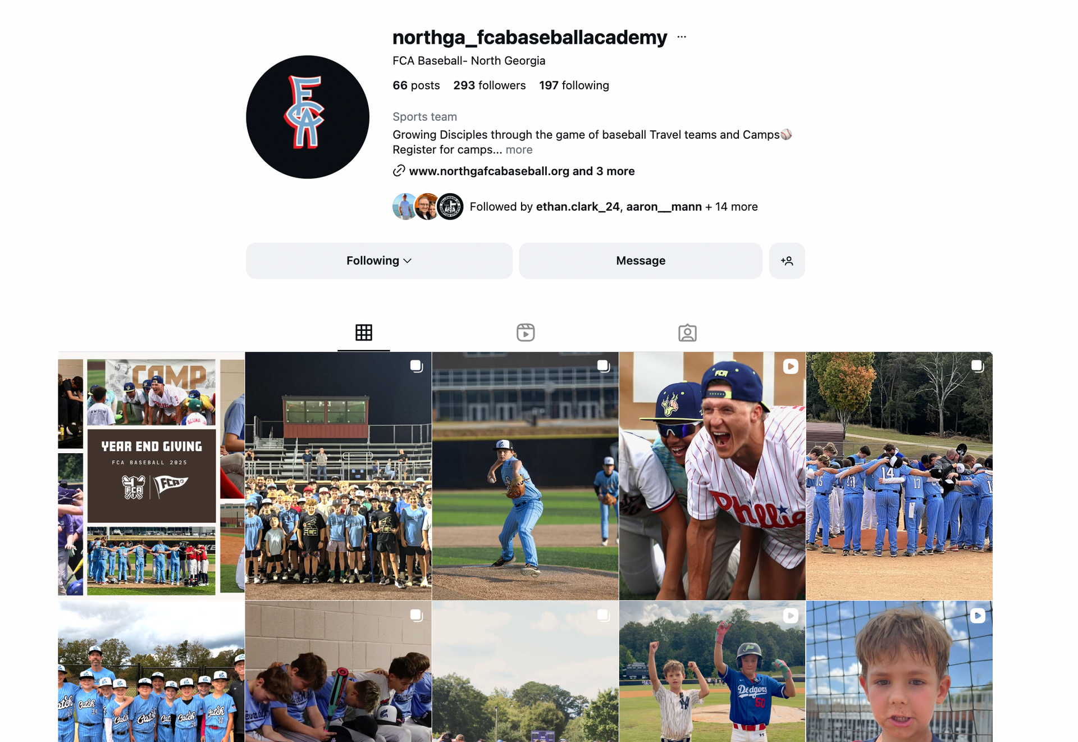This screenshot has width=1078, height=742.
Task: Click the add similar accounts person icon
Action: click(x=787, y=261)
